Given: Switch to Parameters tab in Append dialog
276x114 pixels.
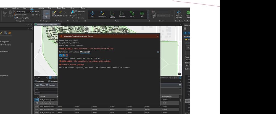Looking at the screenshot, I should click(63, 52).
